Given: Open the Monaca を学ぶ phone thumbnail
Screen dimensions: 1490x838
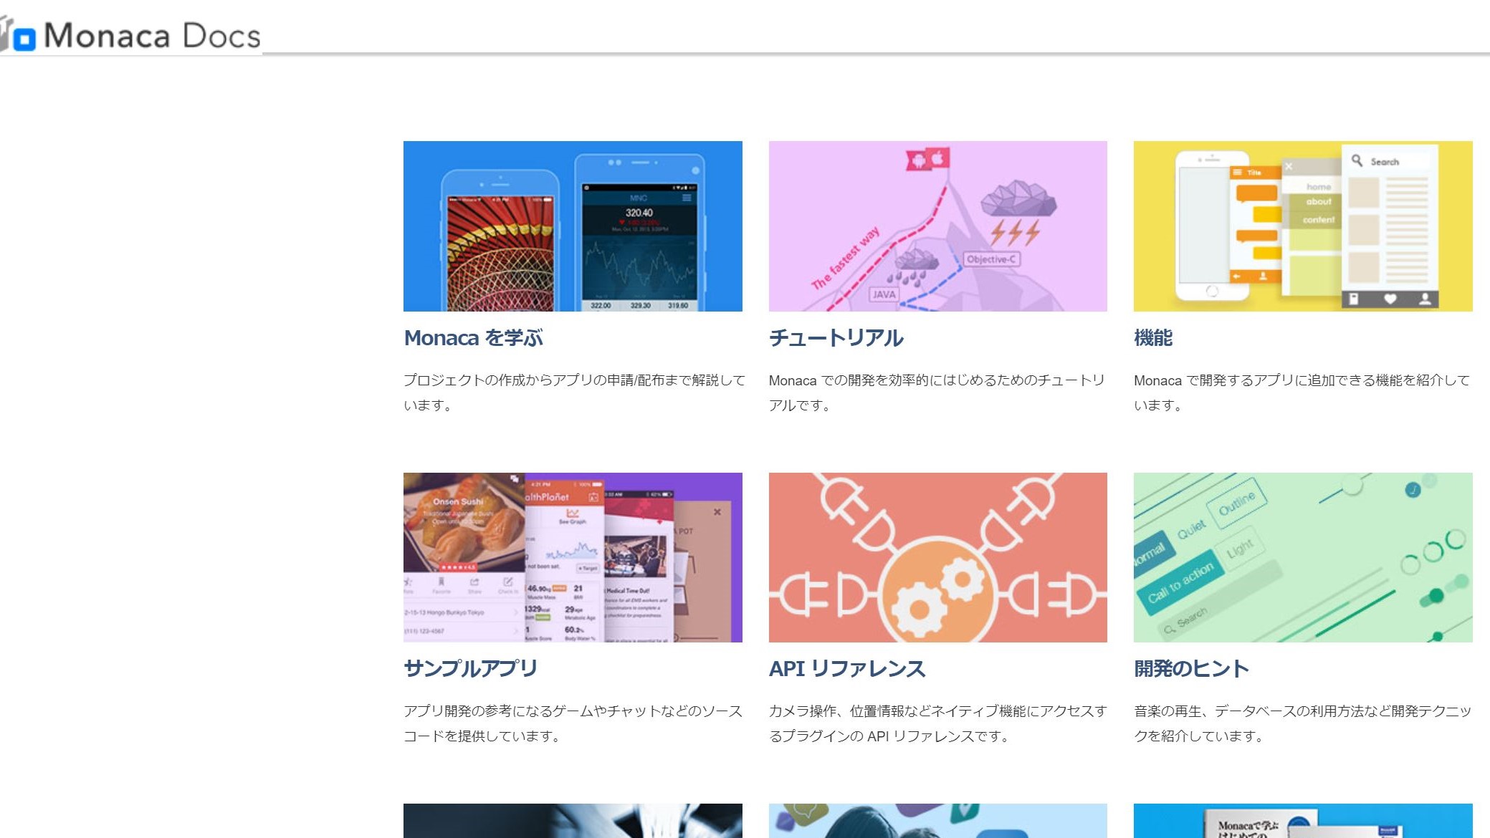Looking at the screenshot, I should tap(573, 226).
